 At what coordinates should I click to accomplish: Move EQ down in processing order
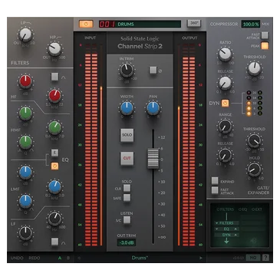217,229
